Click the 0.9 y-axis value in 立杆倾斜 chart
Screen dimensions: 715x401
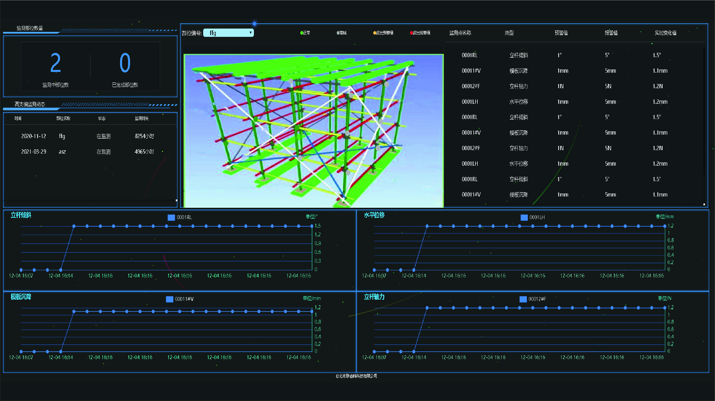pyautogui.click(x=317, y=243)
